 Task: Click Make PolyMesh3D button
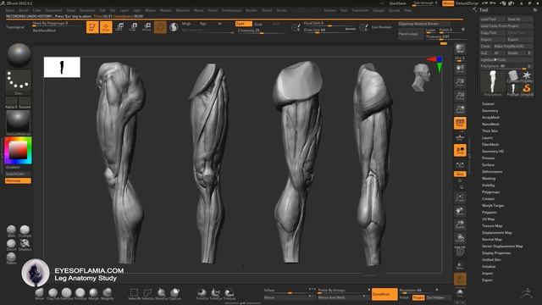pos(513,46)
